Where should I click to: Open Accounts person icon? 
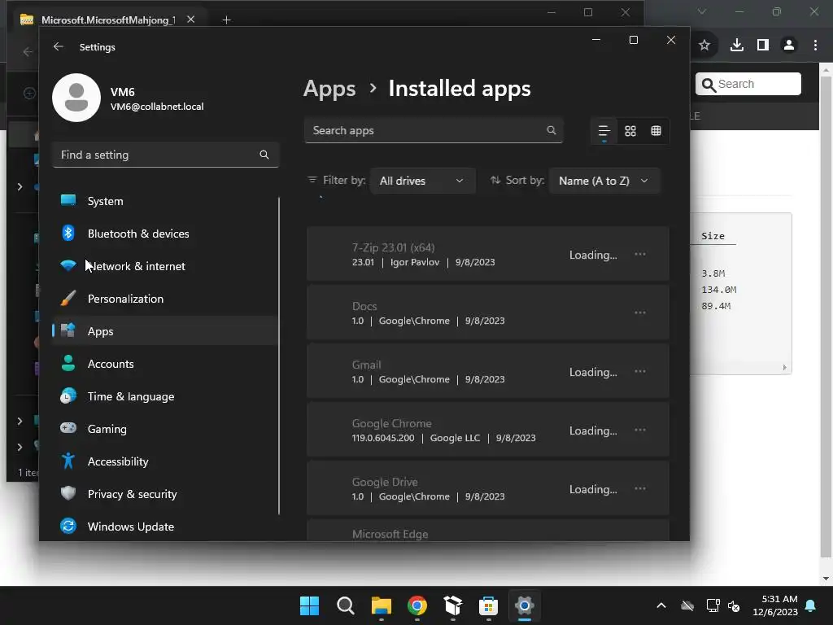[x=68, y=363]
